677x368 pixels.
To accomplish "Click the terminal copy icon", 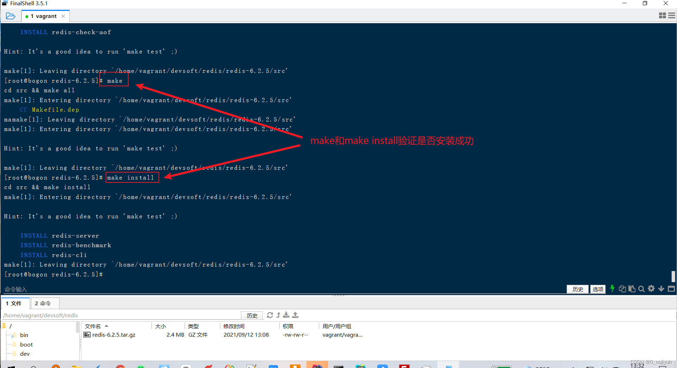I will tap(622, 289).
